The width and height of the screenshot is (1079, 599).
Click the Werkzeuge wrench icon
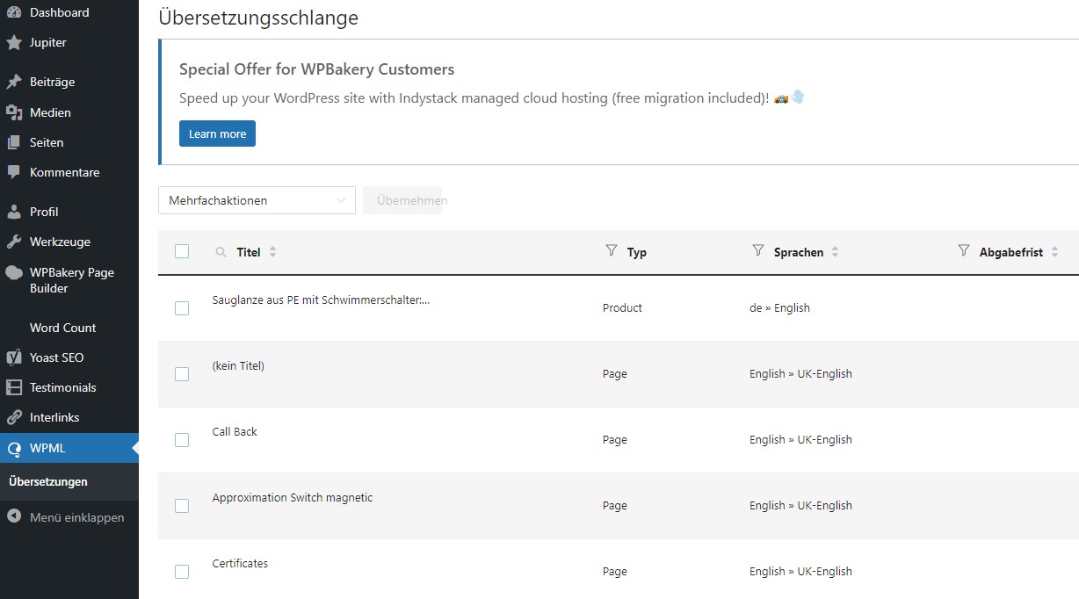14,242
